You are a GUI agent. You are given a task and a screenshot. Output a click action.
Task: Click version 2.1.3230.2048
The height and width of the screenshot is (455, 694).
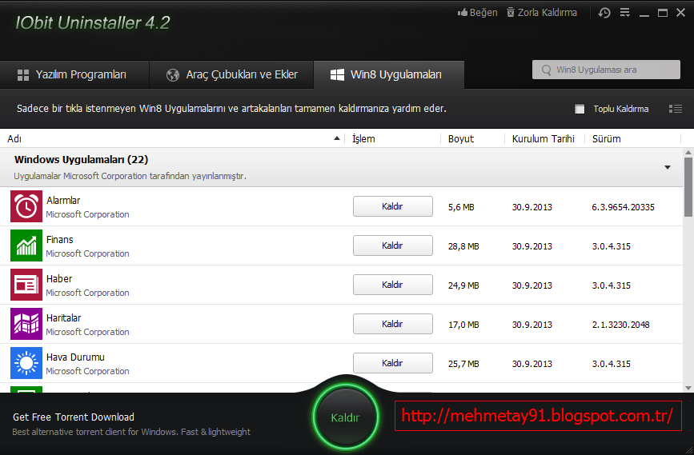coord(621,325)
